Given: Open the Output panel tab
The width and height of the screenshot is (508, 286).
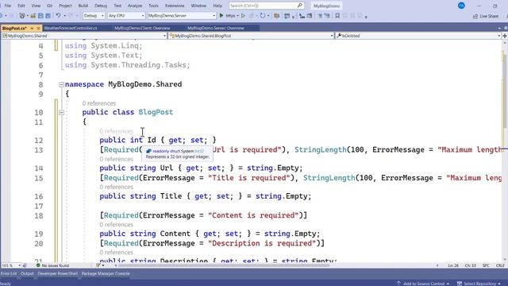Looking at the screenshot, I should [27, 273].
